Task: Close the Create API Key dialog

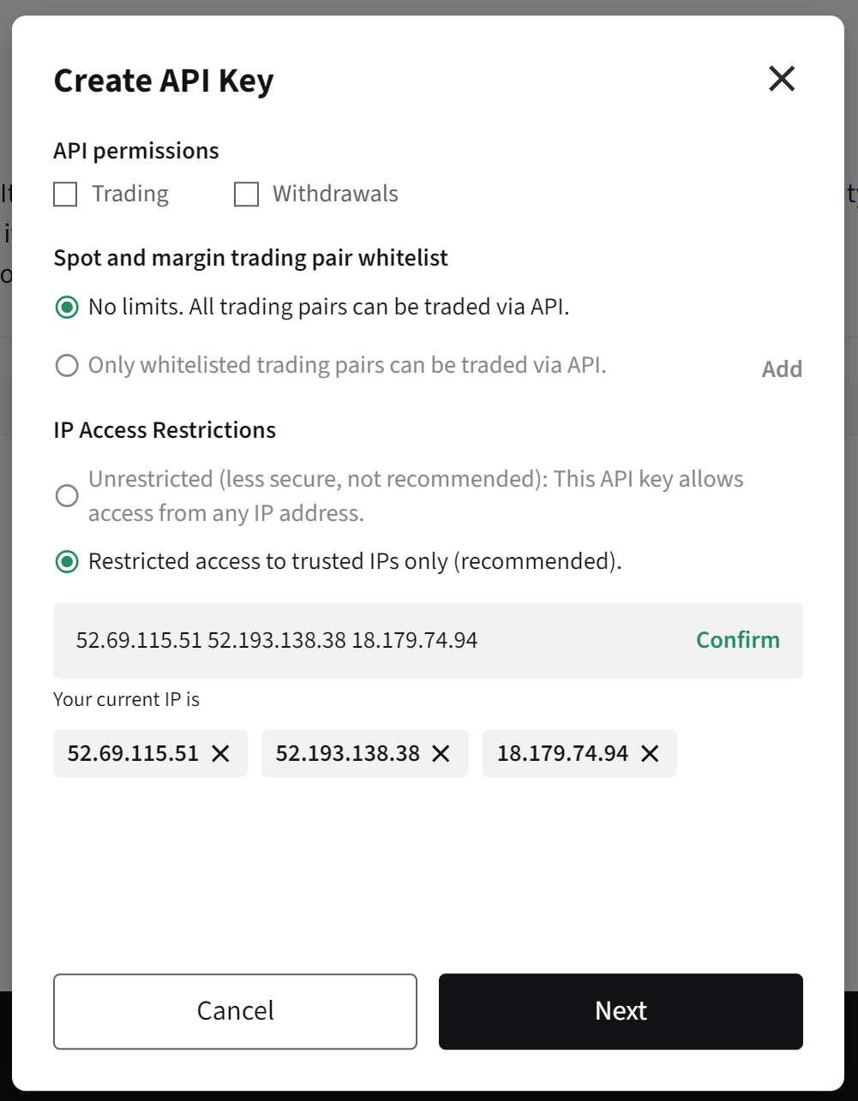Action: tap(781, 78)
